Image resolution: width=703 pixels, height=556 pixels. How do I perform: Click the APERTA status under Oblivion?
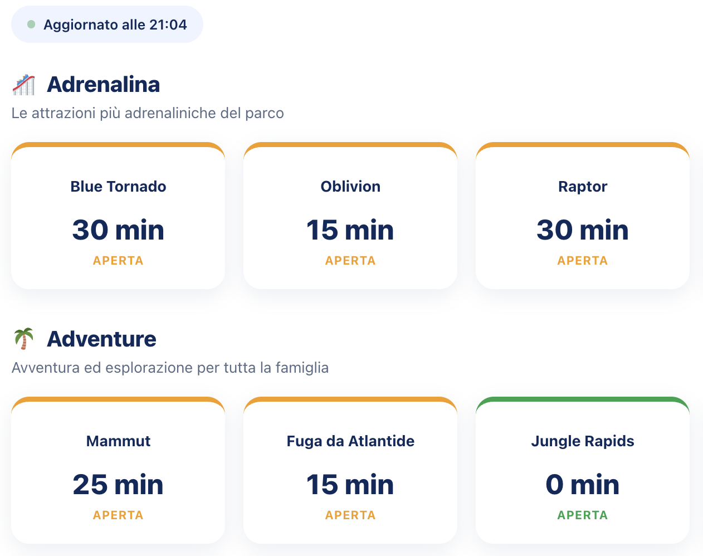tap(350, 261)
